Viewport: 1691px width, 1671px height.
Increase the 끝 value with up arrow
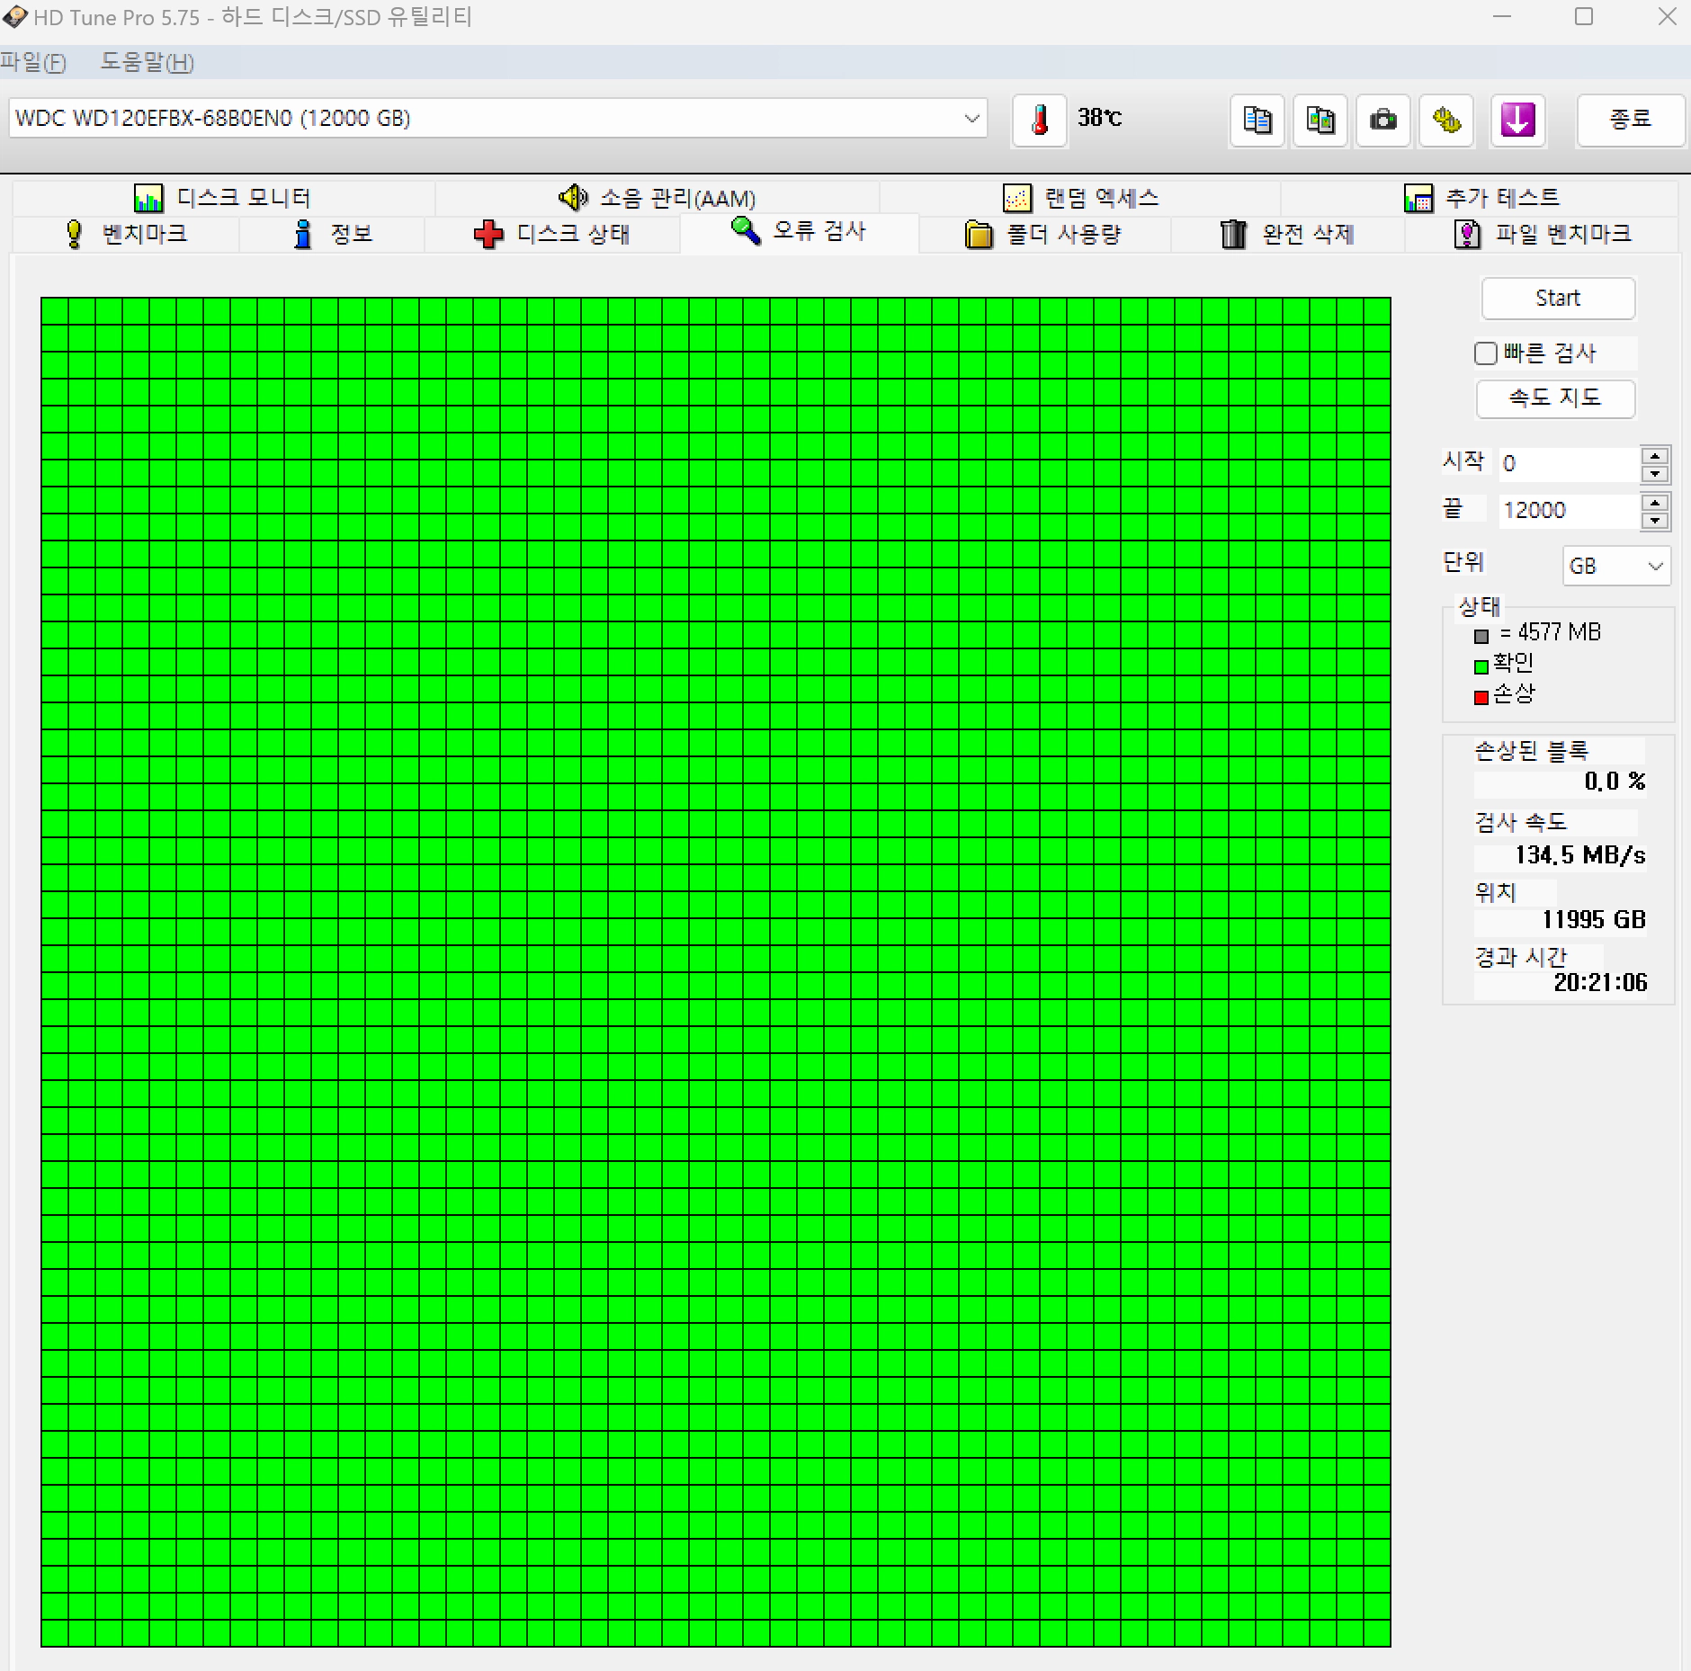1655,502
